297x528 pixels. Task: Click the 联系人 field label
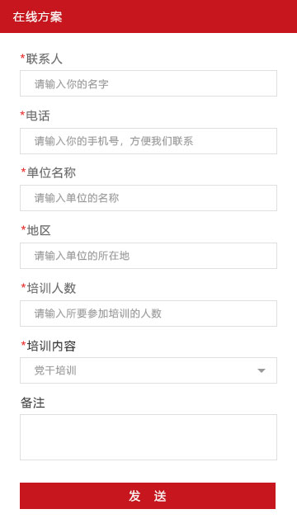click(45, 59)
